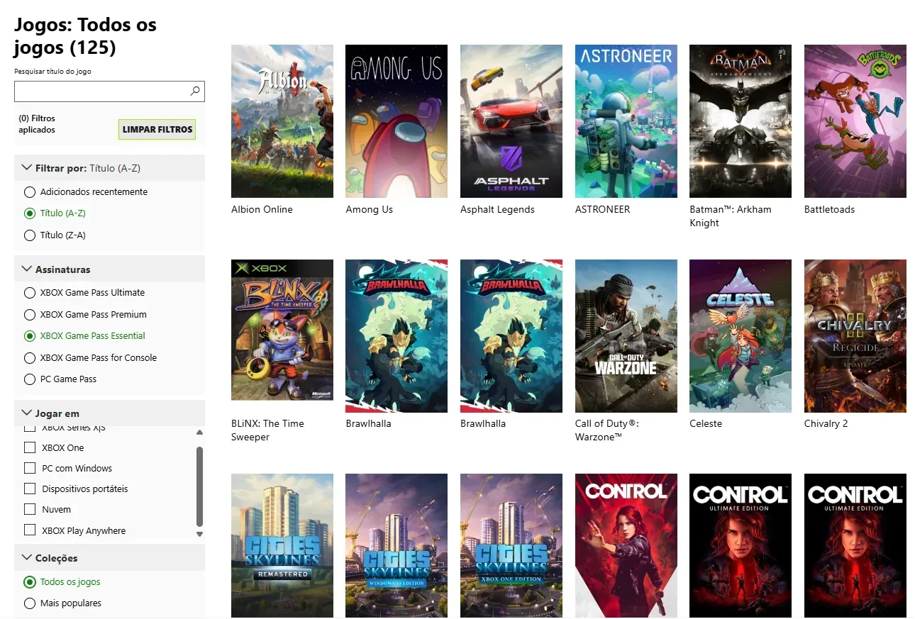The width and height of the screenshot is (915, 619).
Task: Click BLiNX: The Time Sweeper title
Action: tap(267, 430)
